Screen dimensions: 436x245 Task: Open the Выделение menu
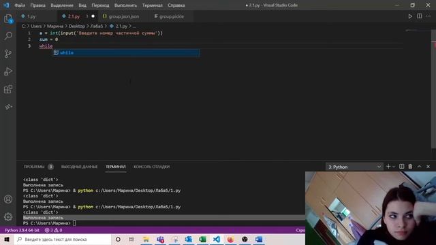(62, 5)
